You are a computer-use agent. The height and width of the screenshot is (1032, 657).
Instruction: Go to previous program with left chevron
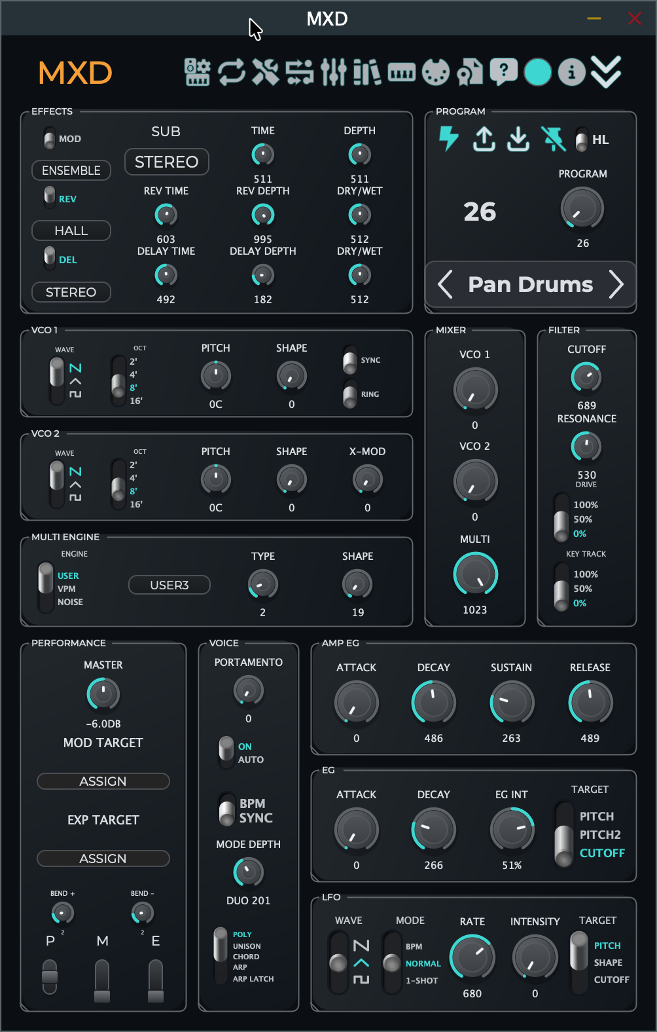(445, 284)
